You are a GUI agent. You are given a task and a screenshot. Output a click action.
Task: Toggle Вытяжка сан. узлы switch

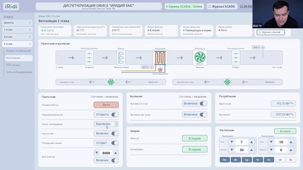coord(203,115)
